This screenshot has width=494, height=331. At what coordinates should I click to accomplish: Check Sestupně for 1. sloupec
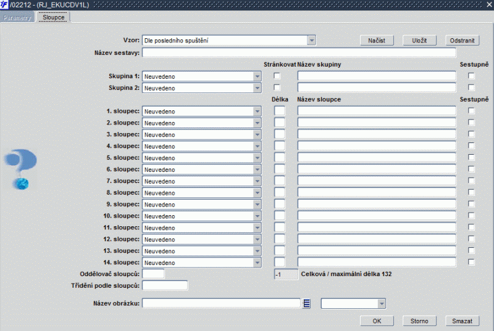(x=471, y=111)
